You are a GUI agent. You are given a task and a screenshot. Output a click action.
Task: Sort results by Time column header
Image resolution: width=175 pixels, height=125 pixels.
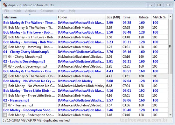[x=130, y=17]
